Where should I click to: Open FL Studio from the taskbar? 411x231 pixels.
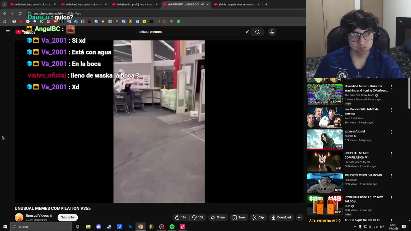[x=151, y=227]
